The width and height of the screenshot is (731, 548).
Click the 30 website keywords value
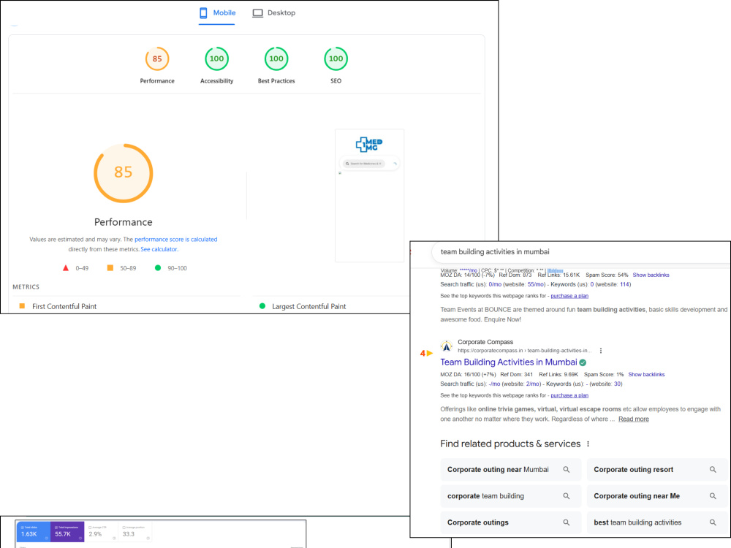pyautogui.click(x=617, y=384)
